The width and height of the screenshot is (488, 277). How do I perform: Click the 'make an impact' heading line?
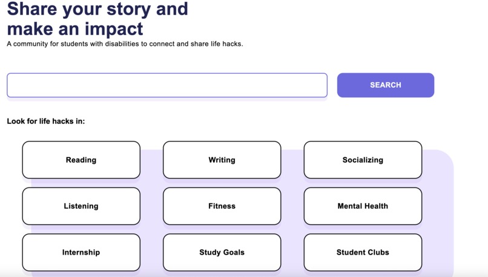click(x=74, y=29)
